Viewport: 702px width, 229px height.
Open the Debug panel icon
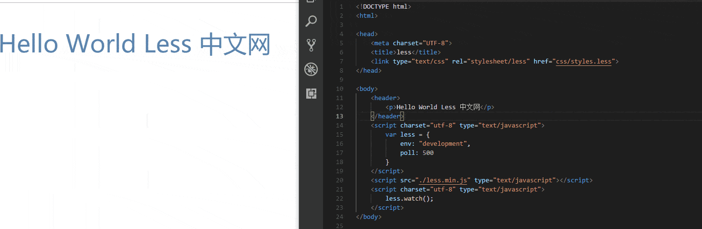click(312, 69)
